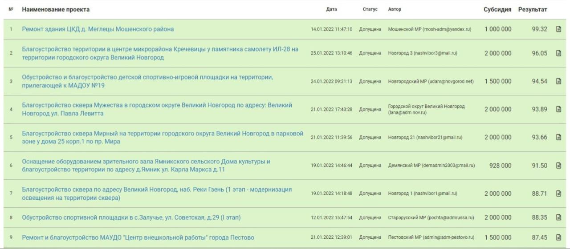Open link Благоустройство сквера Мужества

[x=157, y=109]
